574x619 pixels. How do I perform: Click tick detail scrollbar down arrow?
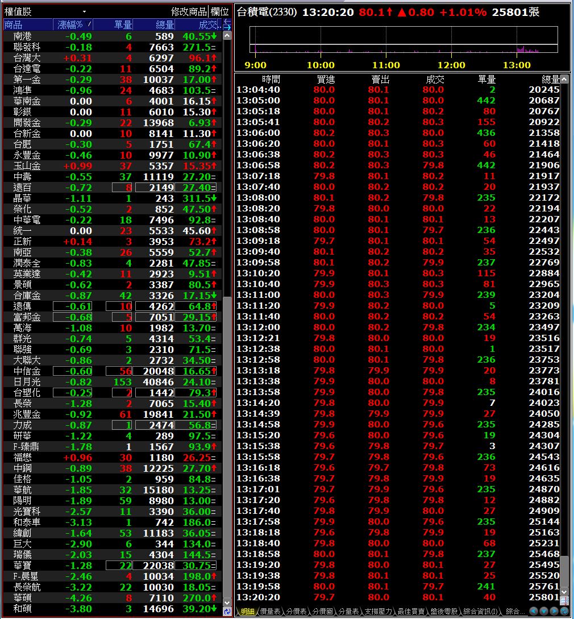click(564, 592)
